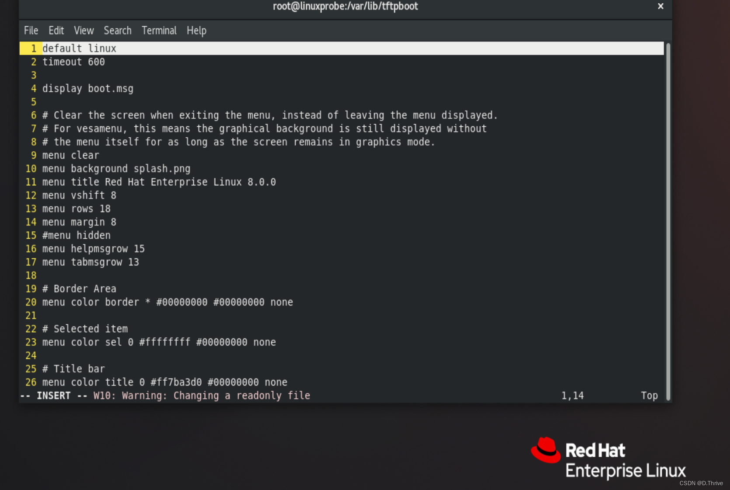Select the 'menu background splash.png' line
Image resolution: width=730 pixels, height=490 pixels.
click(116, 168)
